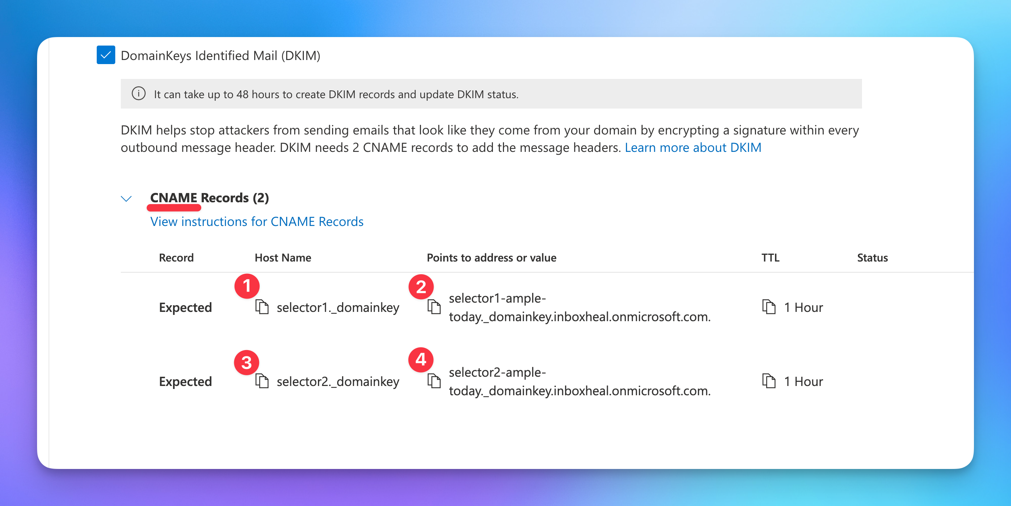
Task: Copy the selector2._domainkey host name
Action: tap(262, 381)
